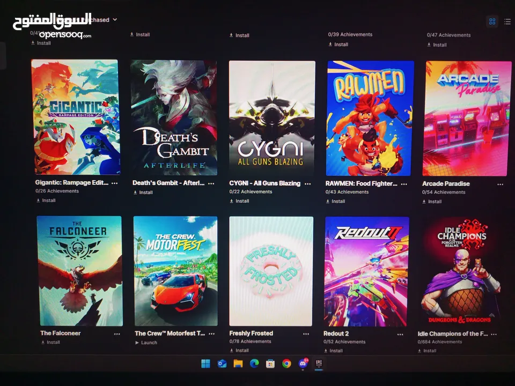This screenshot has height=386, width=515.
Task: Install Arcade Paradise
Action: click(x=432, y=202)
